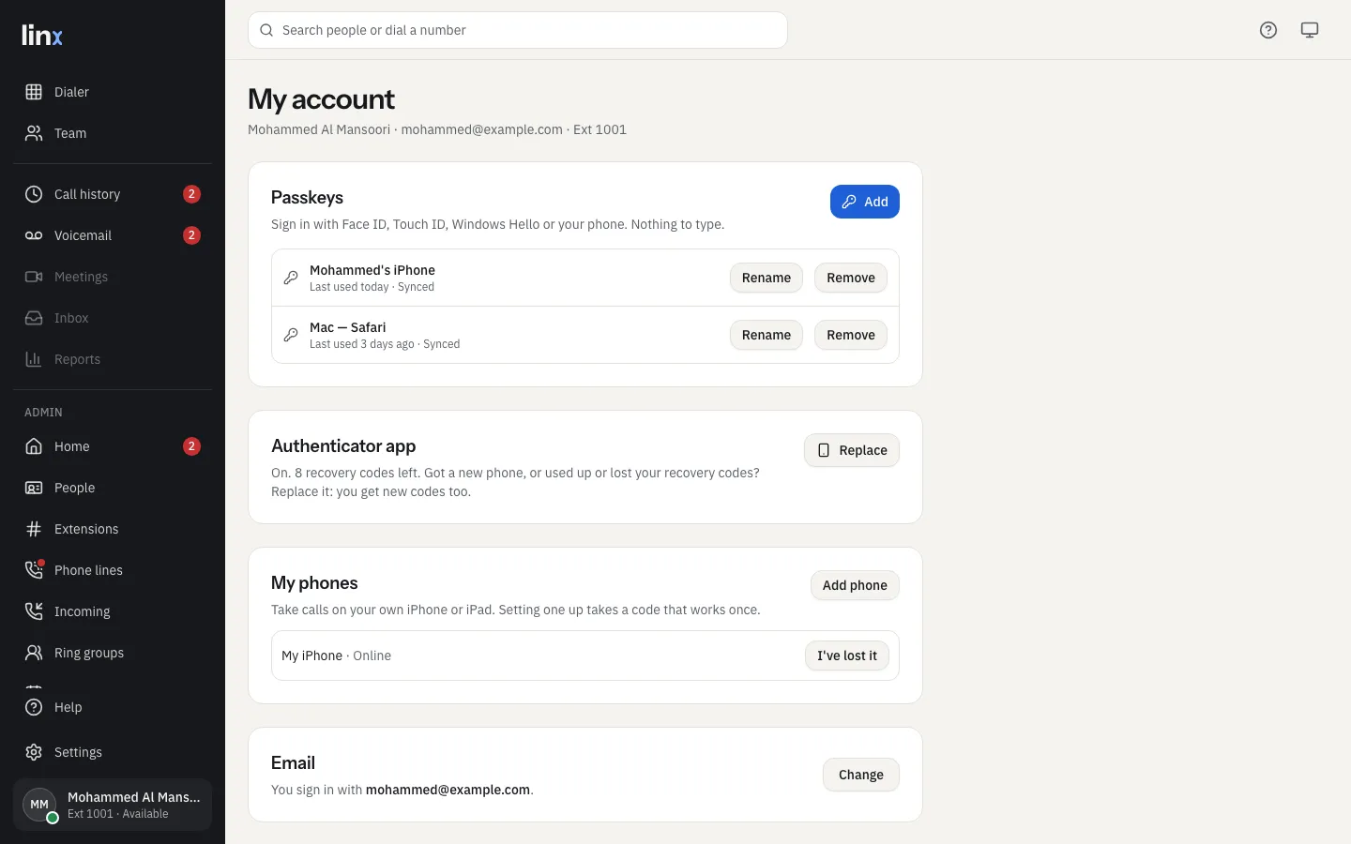Click the Settings gear icon
Viewport: 1351px width, 844px height.
click(x=34, y=752)
